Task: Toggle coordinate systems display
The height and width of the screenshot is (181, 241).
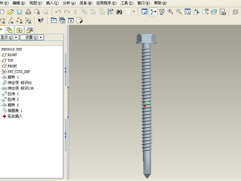Action: point(28,20)
